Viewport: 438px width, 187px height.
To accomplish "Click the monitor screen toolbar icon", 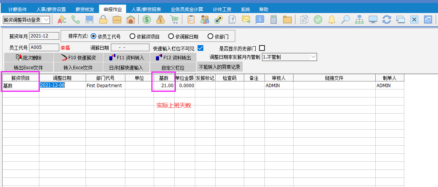I will pos(373,20).
